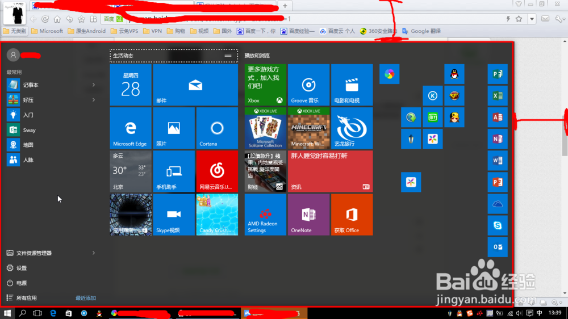Open the Xbox tile

pyautogui.click(x=265, y=85)
